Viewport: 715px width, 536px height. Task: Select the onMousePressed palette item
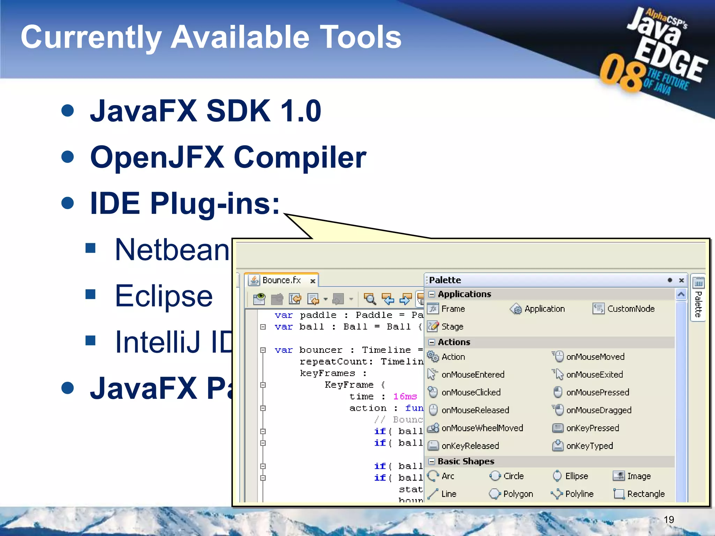(x=591, y=392)
